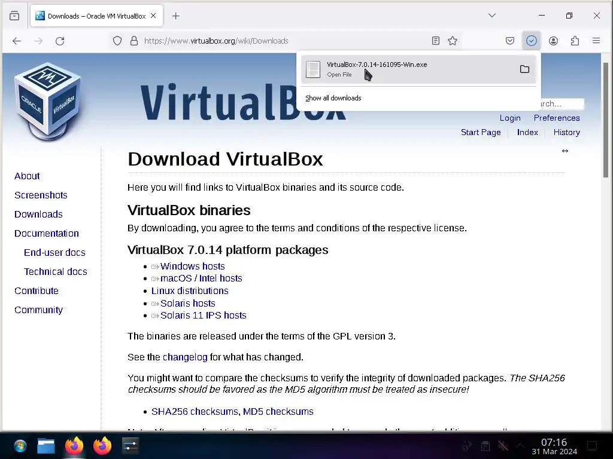
Task: Open About in the sidebar
Action: tap(27, 176)
